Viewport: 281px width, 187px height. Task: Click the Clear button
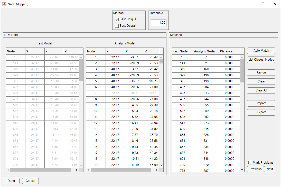tap(261, 81)
